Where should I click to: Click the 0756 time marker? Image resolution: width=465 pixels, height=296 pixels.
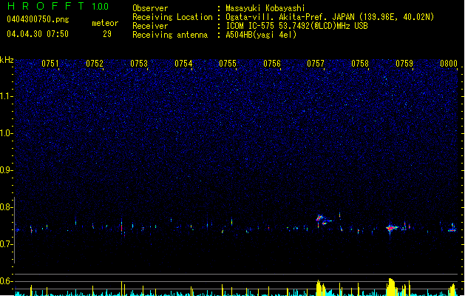point(272,64)
